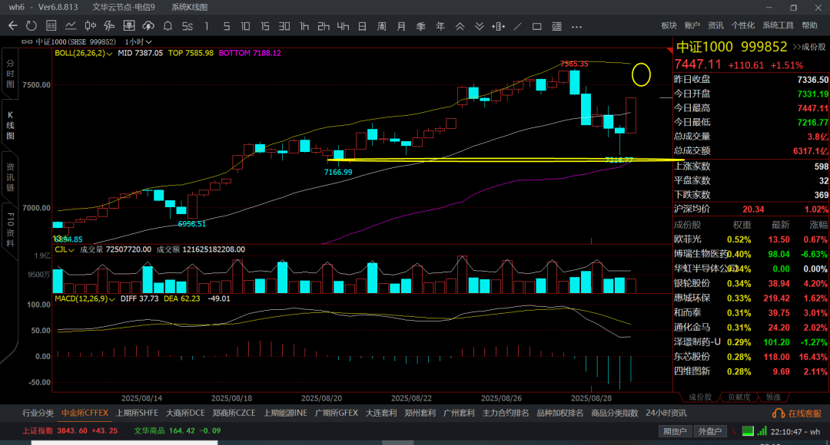
Task: Switch to the 资讯链 side tab
Action: tap(10, 177)
